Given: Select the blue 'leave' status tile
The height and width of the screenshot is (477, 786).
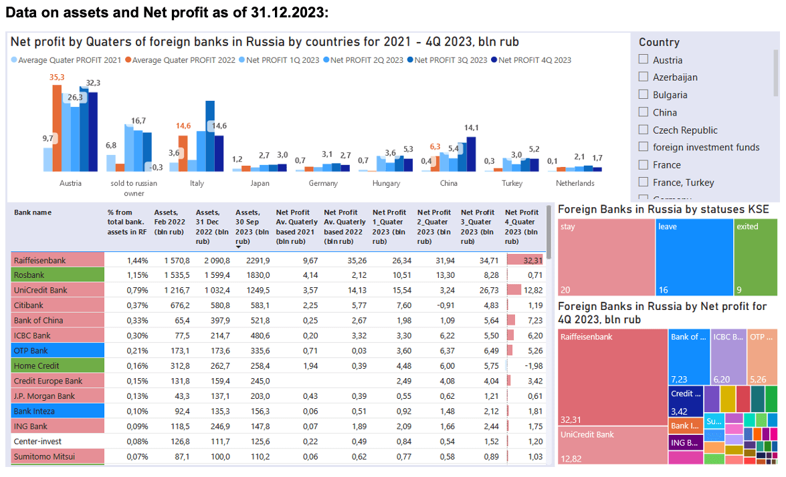Looking at the screenshot, I should [694, 257].
